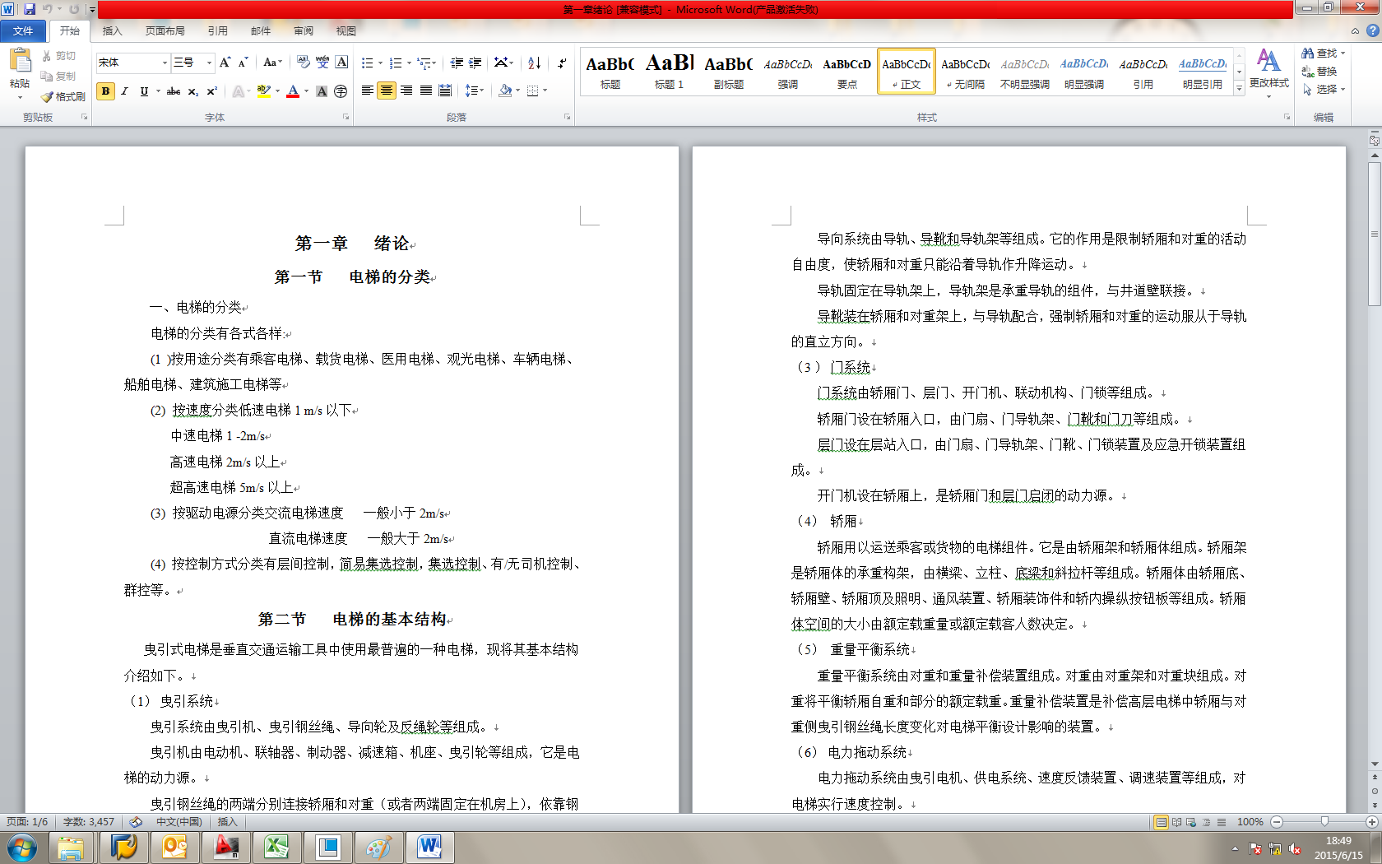Click the Character Shading icon

pos(322,91)
